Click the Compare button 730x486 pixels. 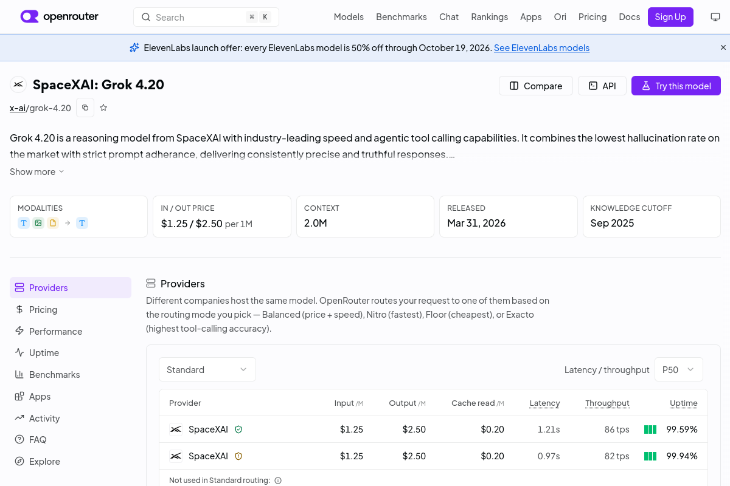pos(536,86)
